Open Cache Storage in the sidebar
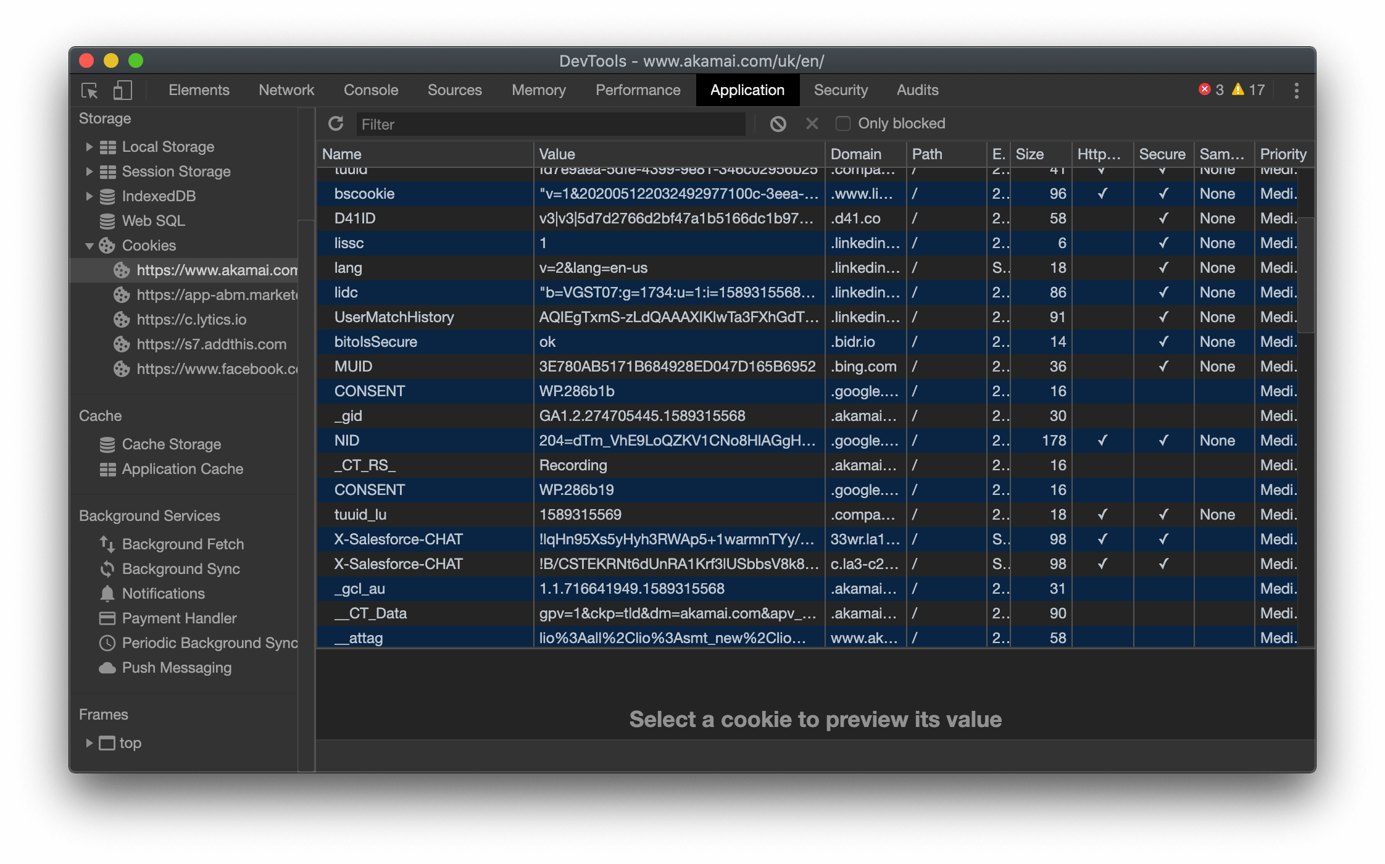This screenshot has width=1385, height=864. [171, 444]
